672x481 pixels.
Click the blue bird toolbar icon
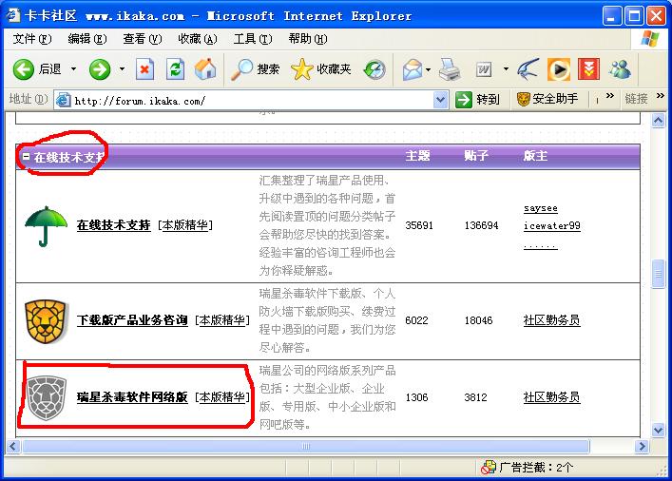(528, 69)
